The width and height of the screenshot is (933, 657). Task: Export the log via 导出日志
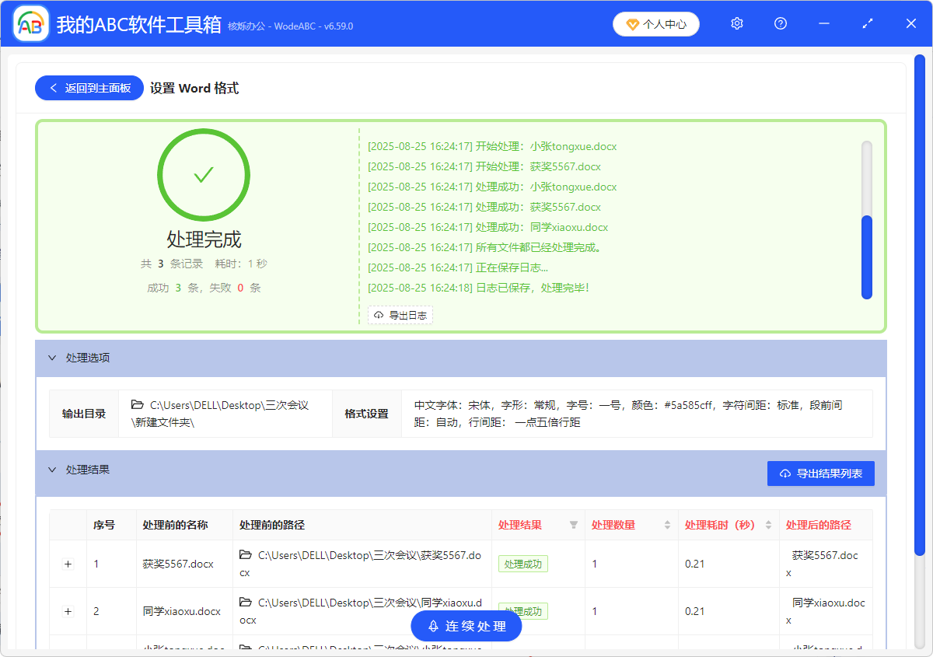coord(400,315)
